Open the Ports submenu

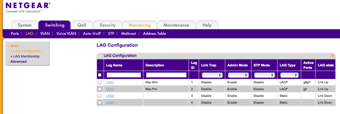click(x=15, y=33)
